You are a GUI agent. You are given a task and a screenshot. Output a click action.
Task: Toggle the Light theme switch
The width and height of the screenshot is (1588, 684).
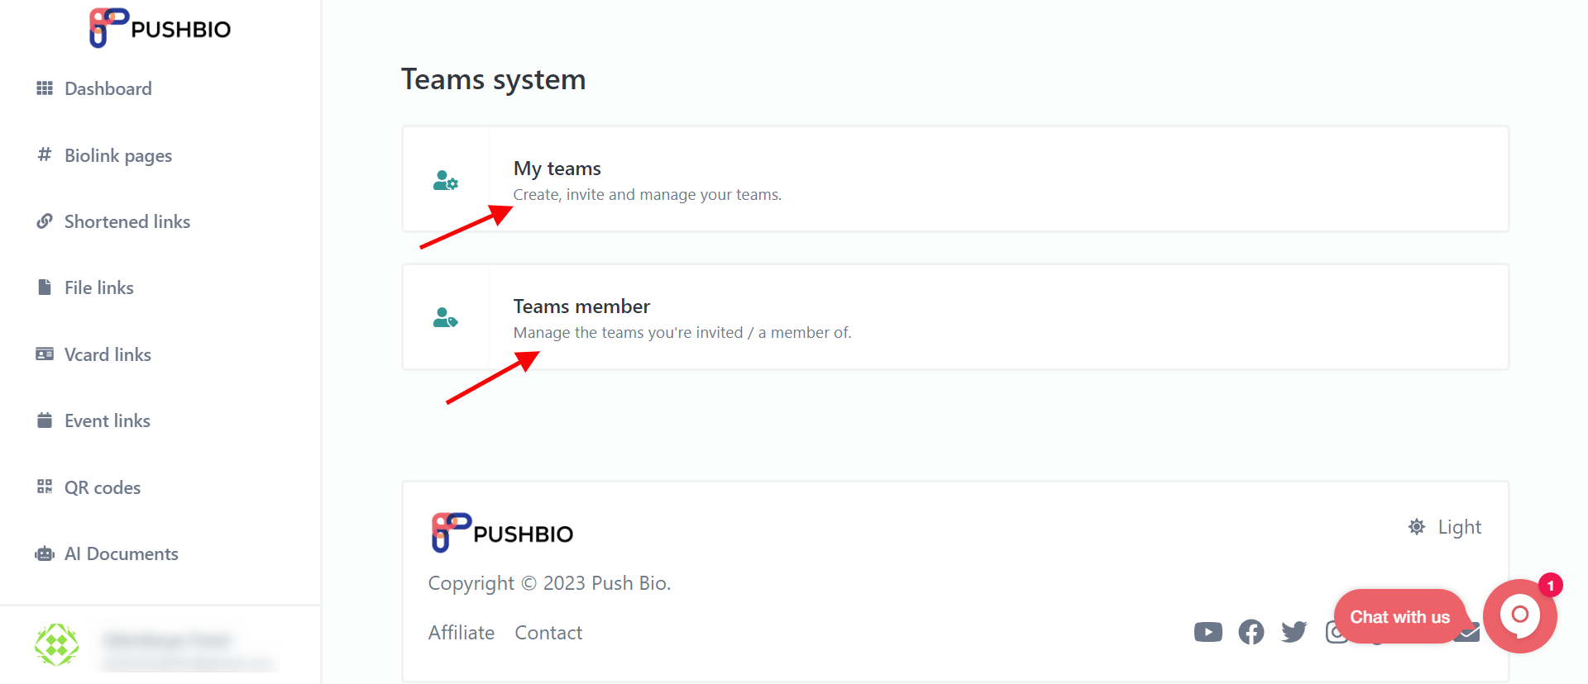1445,527
